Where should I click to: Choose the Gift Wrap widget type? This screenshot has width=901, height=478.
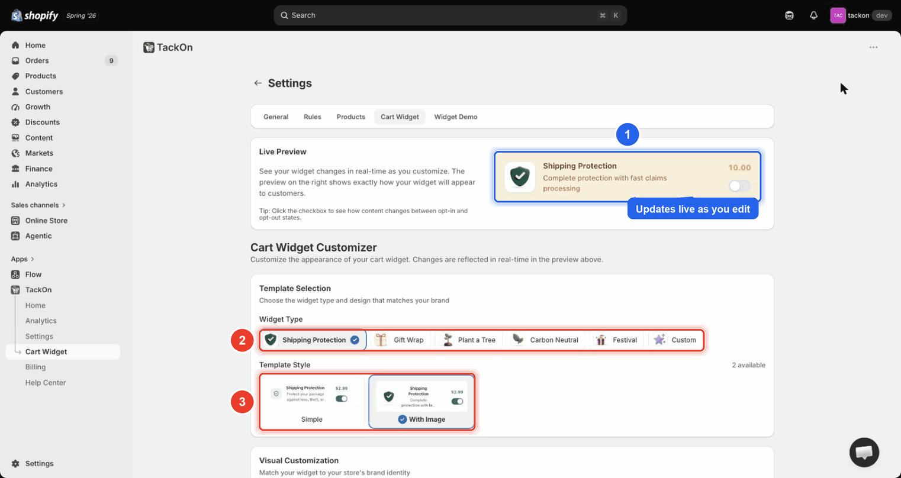tap(400, 340)
